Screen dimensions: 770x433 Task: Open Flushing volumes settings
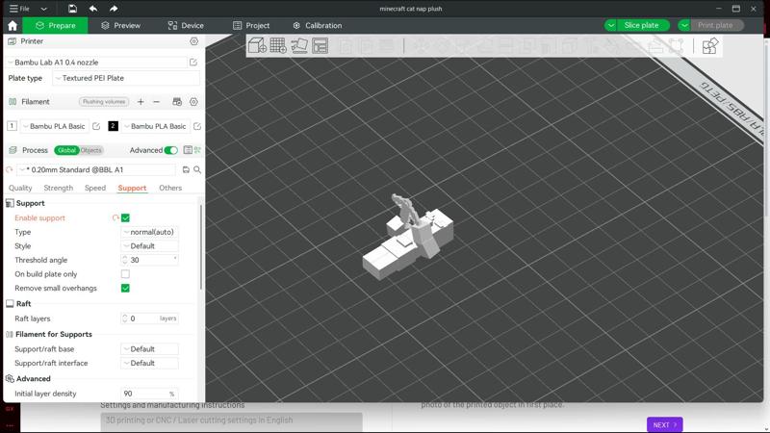tap(104, 102)
